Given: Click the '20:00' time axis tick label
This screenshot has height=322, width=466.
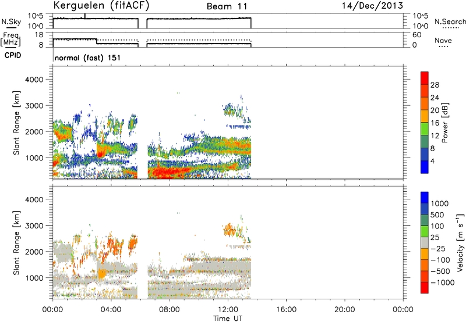Looking at the screenshot, I should point(345,310).
